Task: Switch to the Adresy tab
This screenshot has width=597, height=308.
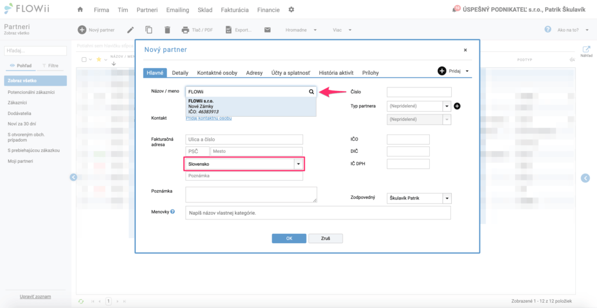Action: coord(254,73)
